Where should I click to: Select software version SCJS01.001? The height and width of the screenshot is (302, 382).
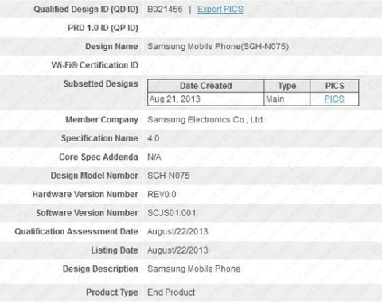(172, 213)
